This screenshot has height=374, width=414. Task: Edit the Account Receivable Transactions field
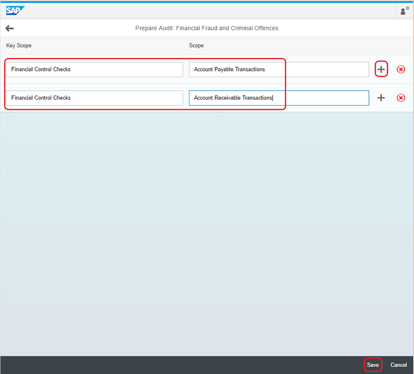pyautogui.click(x=278, y=98)
